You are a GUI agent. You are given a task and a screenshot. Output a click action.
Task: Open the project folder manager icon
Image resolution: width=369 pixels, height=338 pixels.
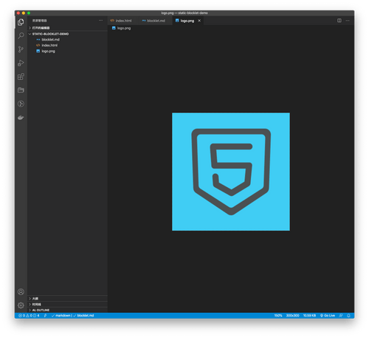pos(21,90)
